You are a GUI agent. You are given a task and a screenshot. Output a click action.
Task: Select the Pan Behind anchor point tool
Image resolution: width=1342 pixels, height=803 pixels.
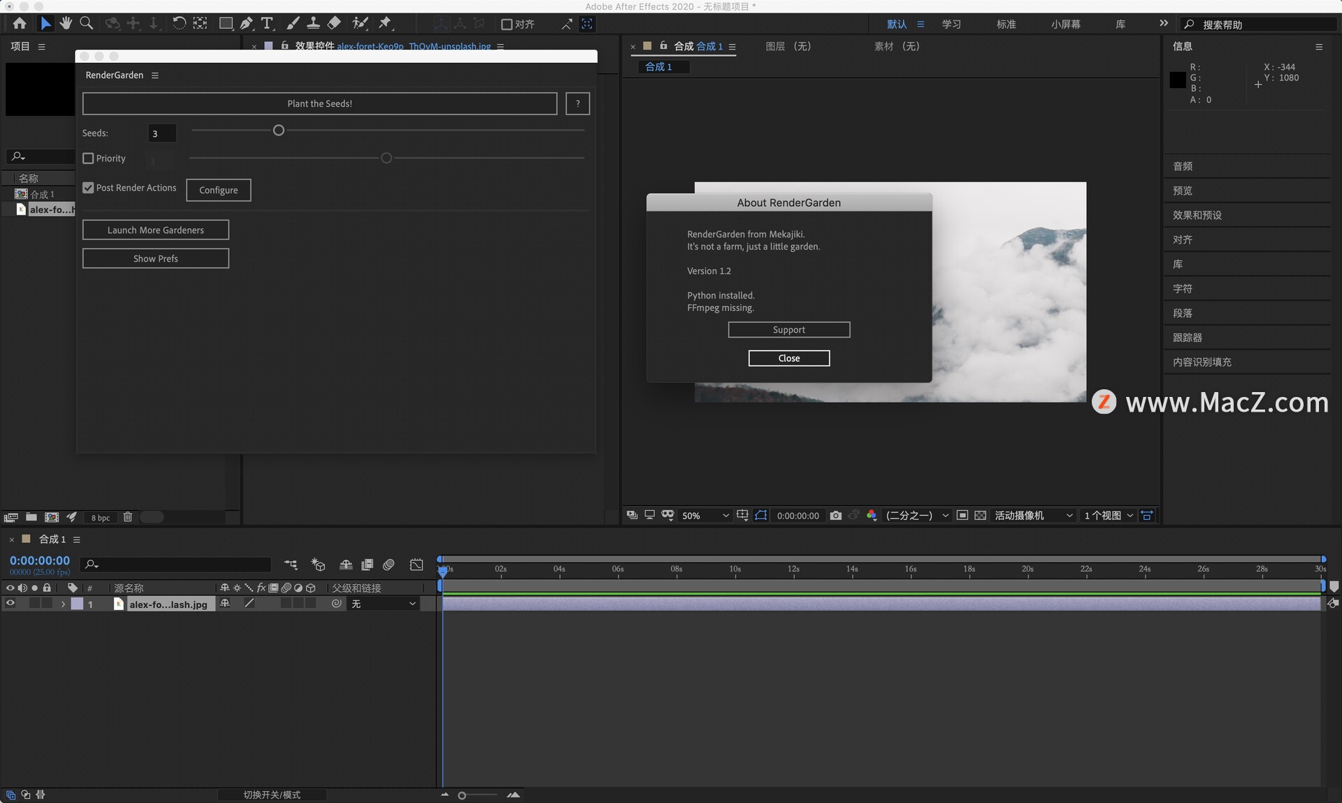click(200, 24)
